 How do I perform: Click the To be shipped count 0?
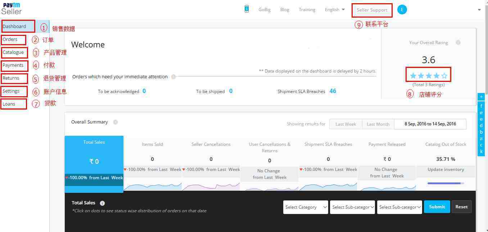click(x=231, y=91)
